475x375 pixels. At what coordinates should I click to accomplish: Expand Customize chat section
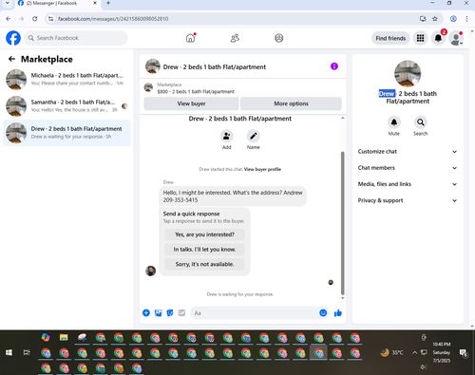(408, 152)
